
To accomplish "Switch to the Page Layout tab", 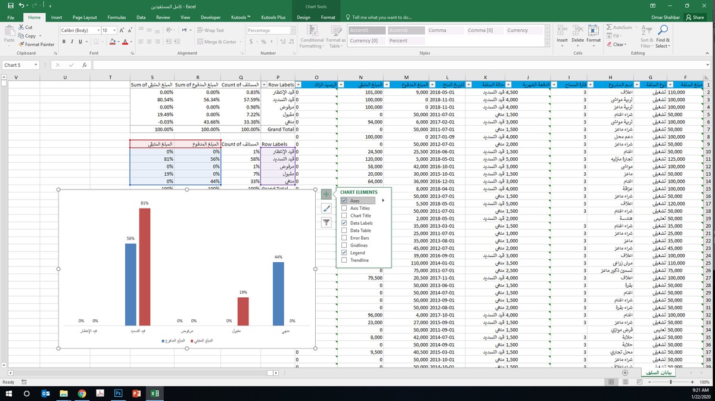I will pyautogui.click(x=86, y=17).
